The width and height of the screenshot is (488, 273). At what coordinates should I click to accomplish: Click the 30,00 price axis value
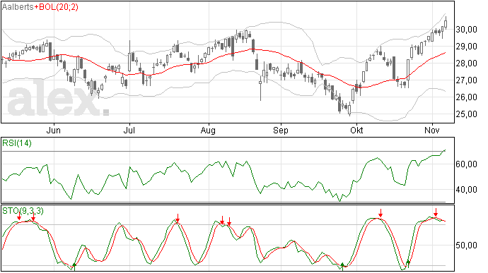coord(466,30)
